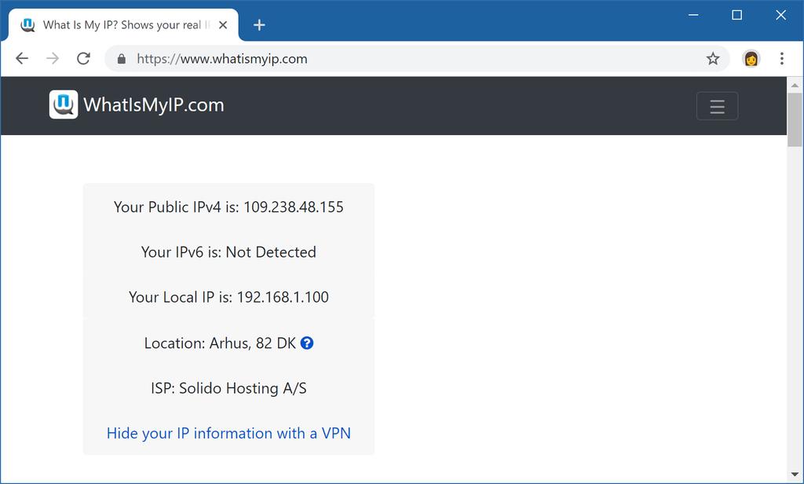Click the ISP: Solido Hosting A/S text
804x484 pixels.
[228, 388]
